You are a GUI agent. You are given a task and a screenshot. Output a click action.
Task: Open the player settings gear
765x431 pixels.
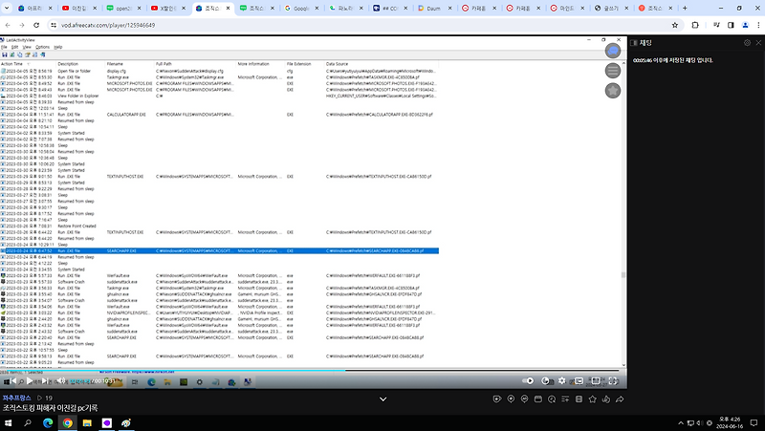click(561, 380)
